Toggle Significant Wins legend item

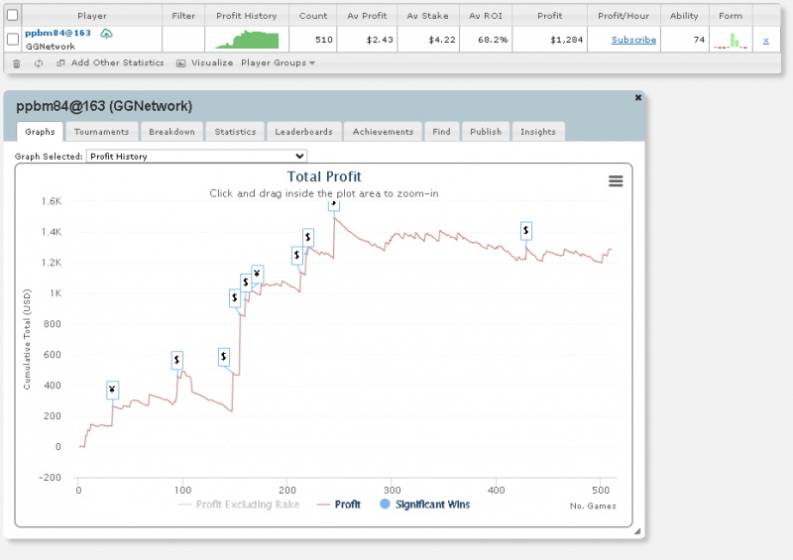(424, 504)
